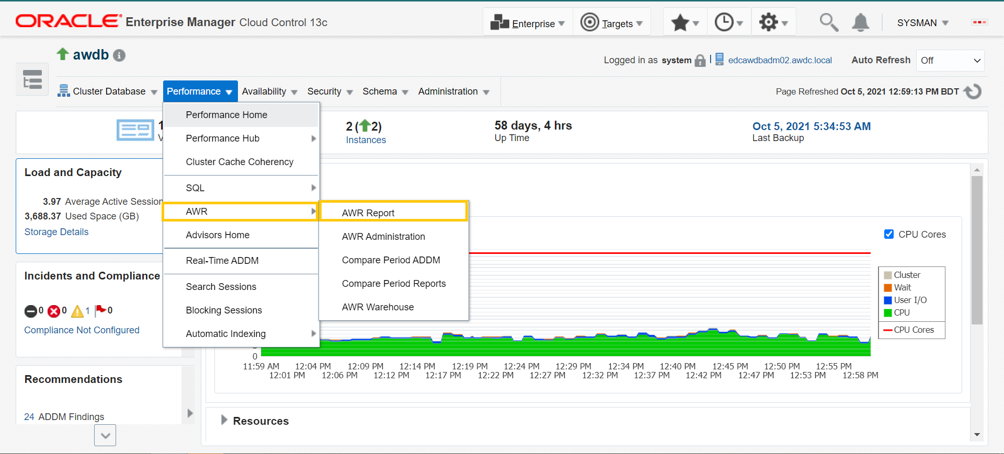The height and width of the screenshot is (454, 1004).
Task: Choose Compare Period Reports
Action: tap(393, 284)
